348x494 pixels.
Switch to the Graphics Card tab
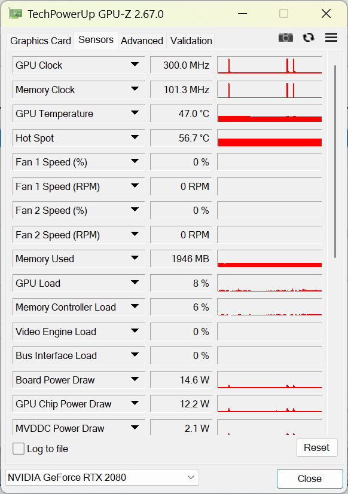click(41, 41)
